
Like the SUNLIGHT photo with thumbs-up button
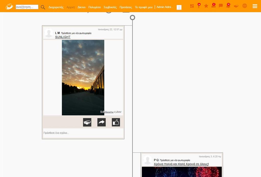coord(116,122)
